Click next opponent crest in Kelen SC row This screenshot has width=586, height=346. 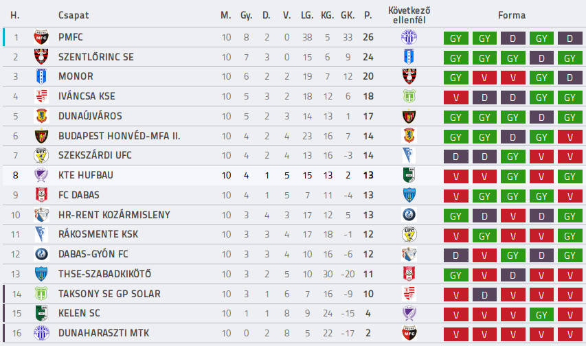409,314
